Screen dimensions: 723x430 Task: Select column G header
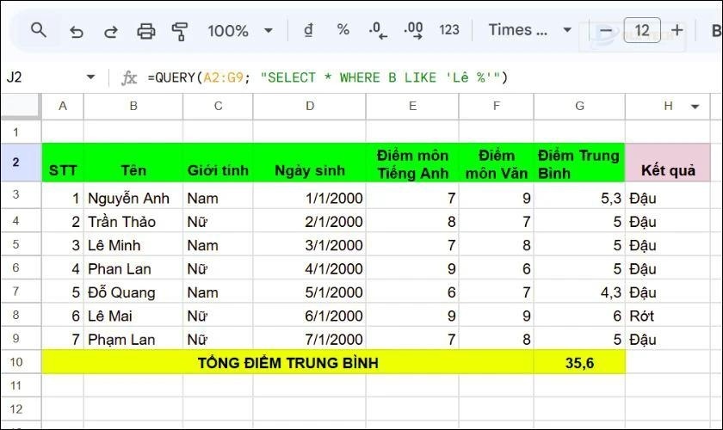[579, 106]
